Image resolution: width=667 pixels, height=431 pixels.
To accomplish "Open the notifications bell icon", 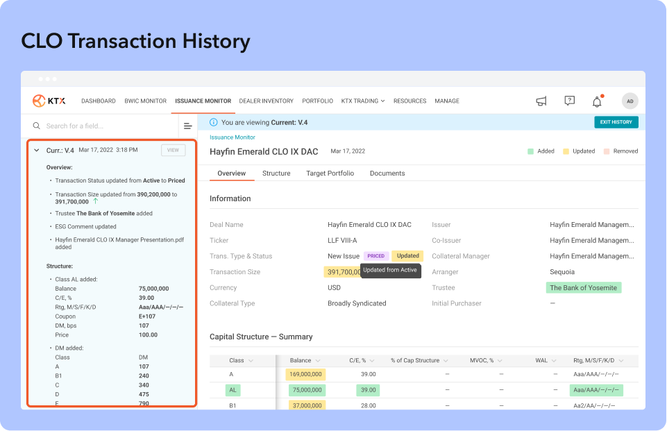I will 597,102.
